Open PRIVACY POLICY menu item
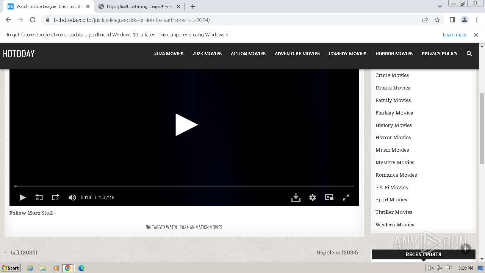Viewport: 485px width, 273px height. [440, 53]
